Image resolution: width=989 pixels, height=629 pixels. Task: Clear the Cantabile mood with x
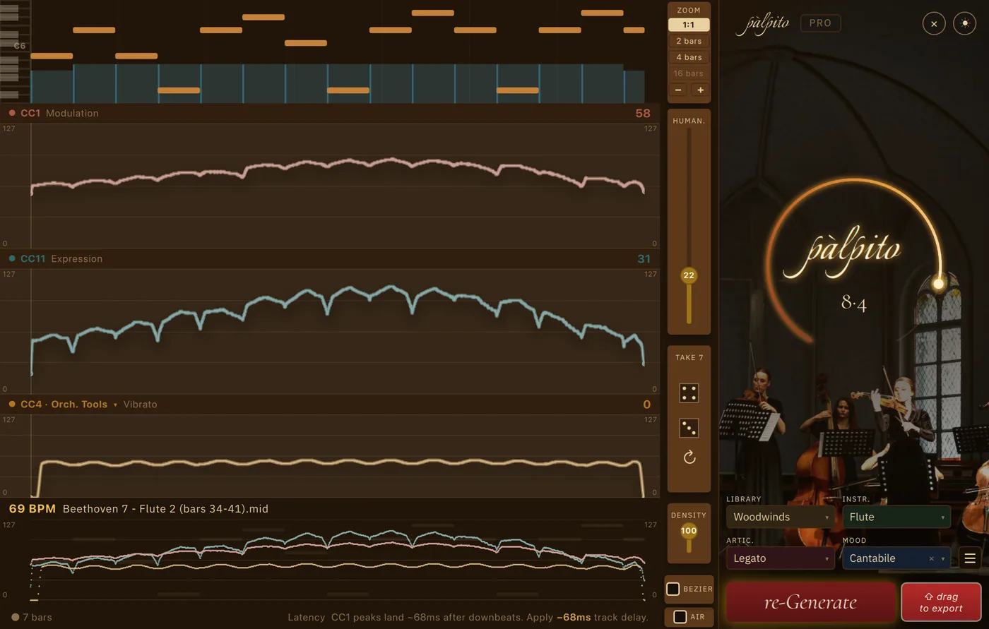(x=931, y=558)
